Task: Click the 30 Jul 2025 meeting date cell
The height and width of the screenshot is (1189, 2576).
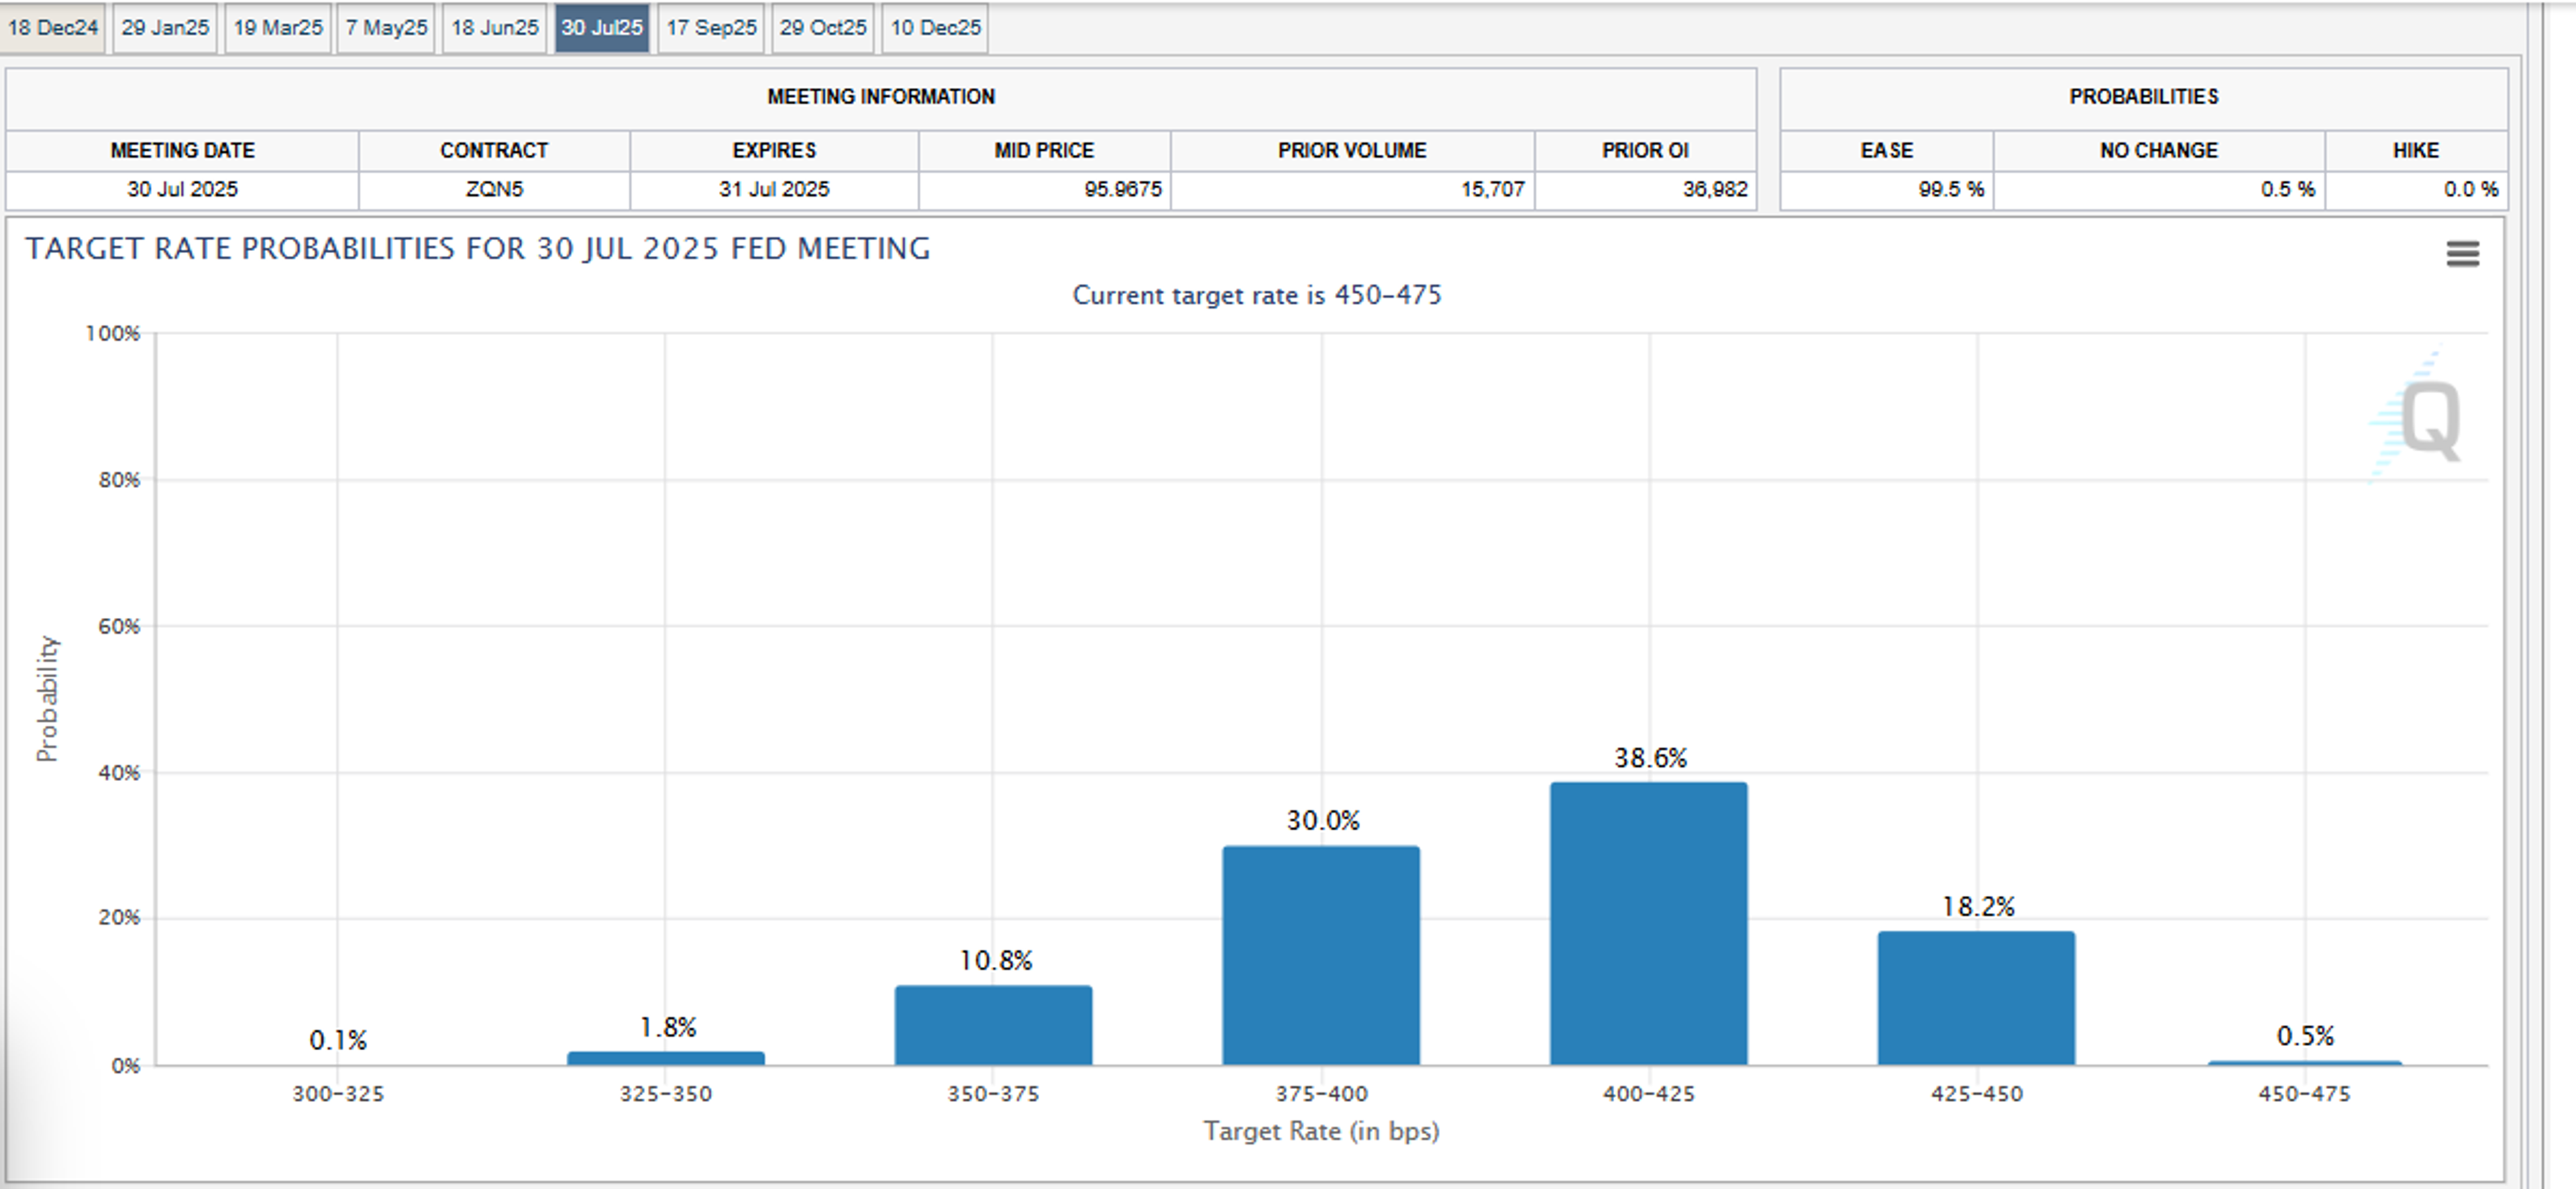Action: click(x=182, y=189)
